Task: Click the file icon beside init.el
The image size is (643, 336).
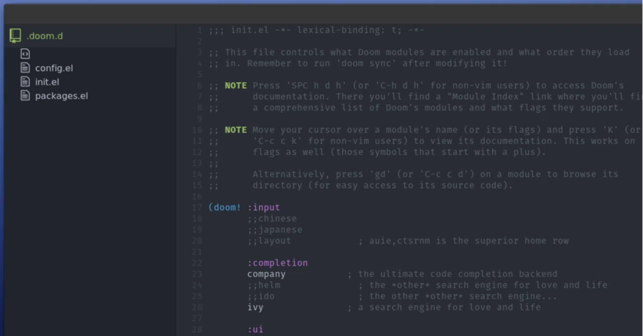Action: pyautogui.click(x=25, y=81)
